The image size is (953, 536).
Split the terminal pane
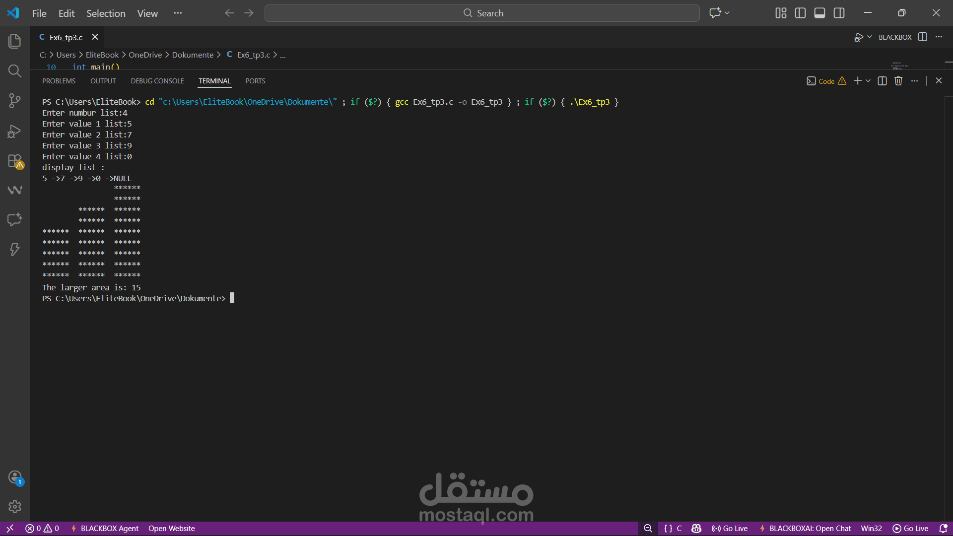click(x=882, y=81)
